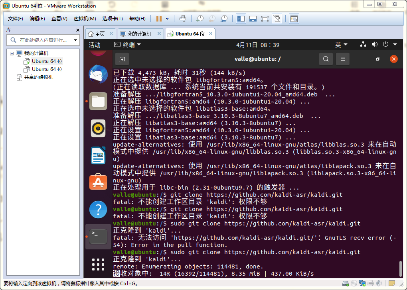The width and height of the screenshot is (407, 290).
Task: Click the CD/DVD drive status bar icon
Action: tap(354, 284)
